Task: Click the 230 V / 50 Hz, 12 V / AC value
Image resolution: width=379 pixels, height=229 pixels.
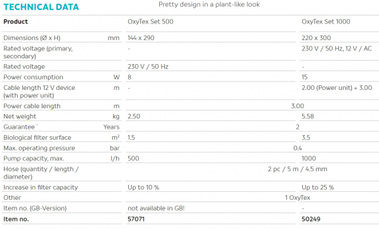Action: pos(337,49)
